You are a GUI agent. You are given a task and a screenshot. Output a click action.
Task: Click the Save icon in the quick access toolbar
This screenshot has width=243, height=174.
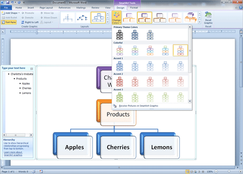[7, 2]
